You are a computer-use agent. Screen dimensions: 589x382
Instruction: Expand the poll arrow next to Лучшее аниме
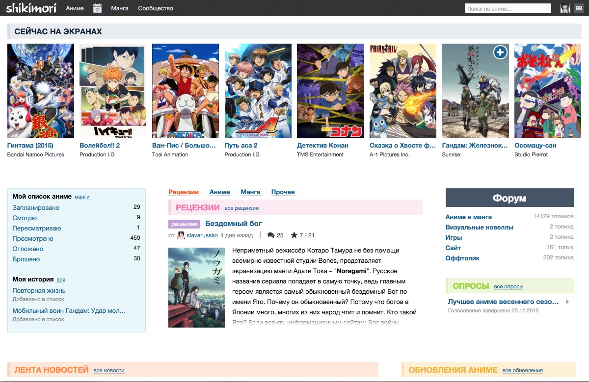567,302
